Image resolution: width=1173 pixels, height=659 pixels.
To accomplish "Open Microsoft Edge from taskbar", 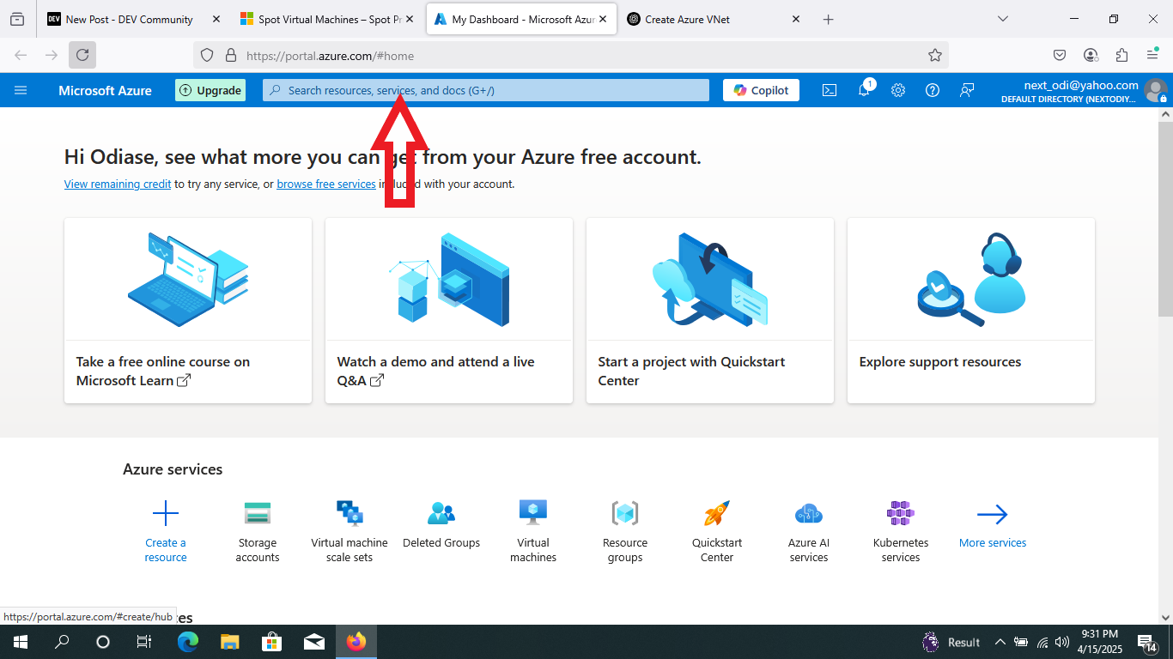I will [188, 642].
